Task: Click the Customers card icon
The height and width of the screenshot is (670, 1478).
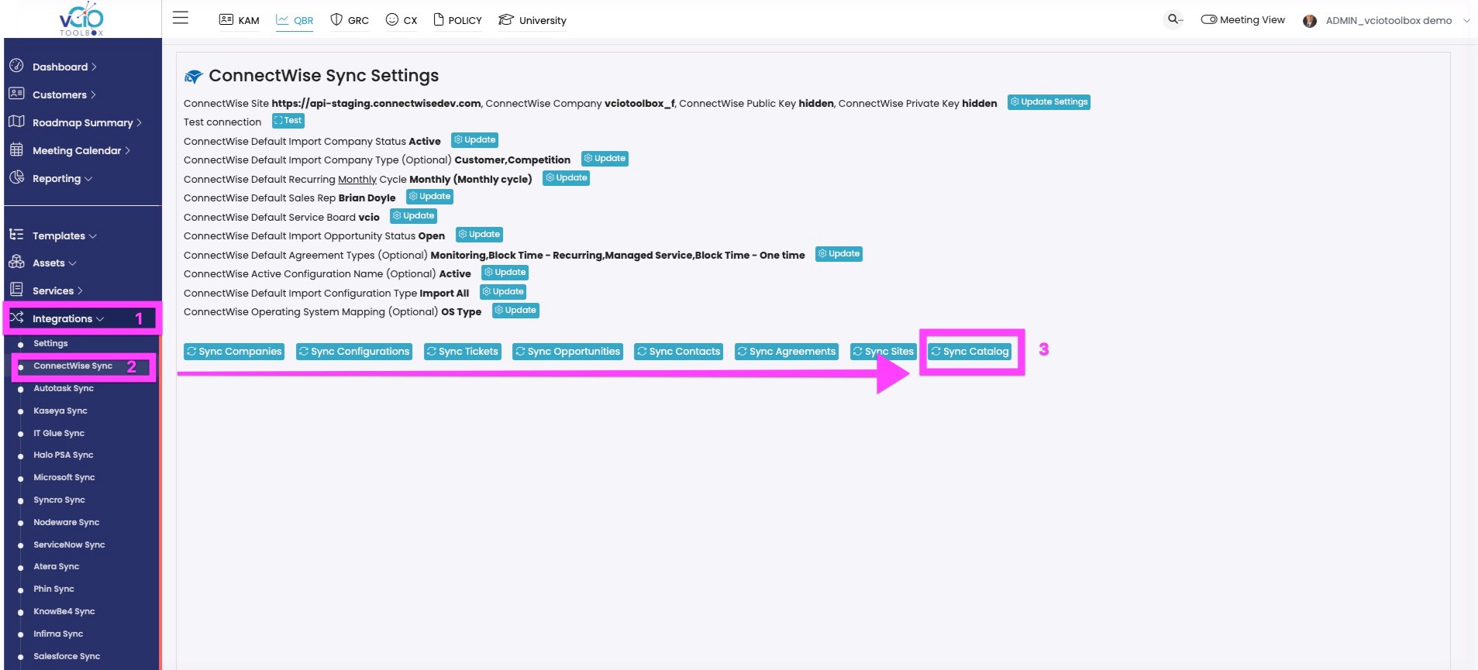Action: [x=16, y=94]
